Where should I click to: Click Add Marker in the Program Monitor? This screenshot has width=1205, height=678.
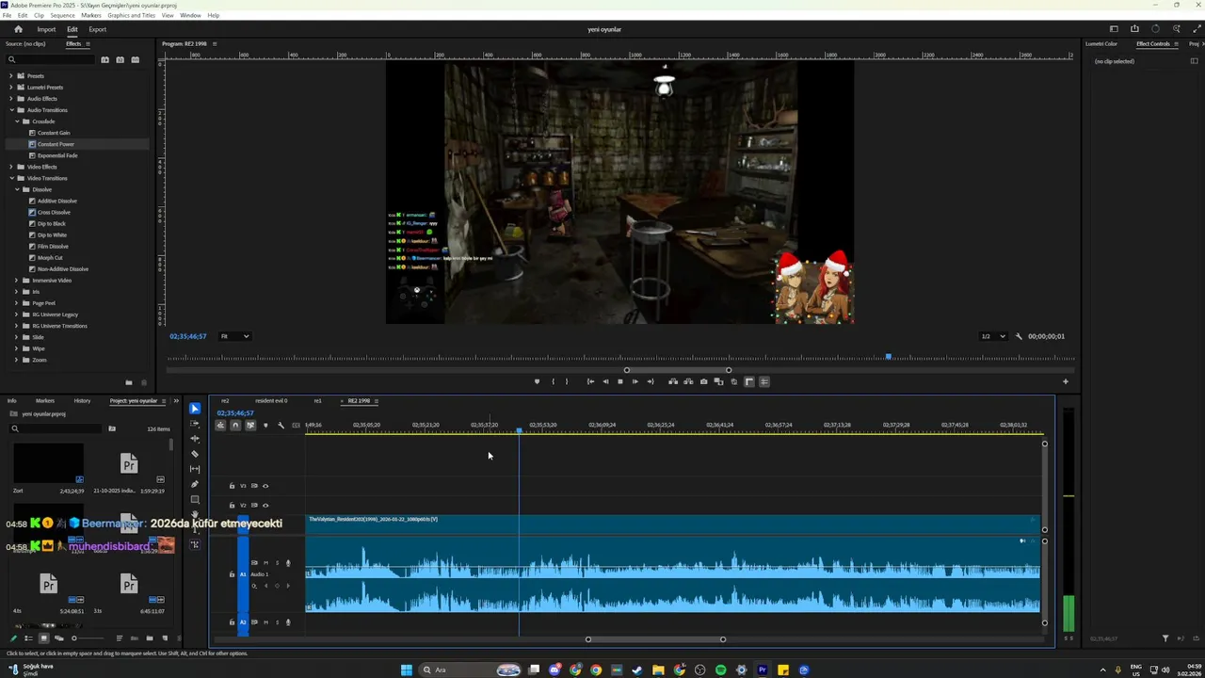[x=537, y=381]
